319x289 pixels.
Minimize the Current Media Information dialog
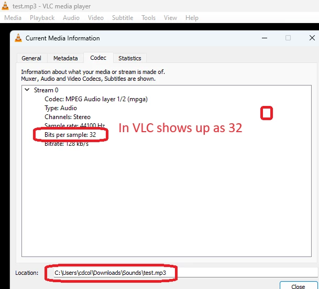[x=265, y=38]
